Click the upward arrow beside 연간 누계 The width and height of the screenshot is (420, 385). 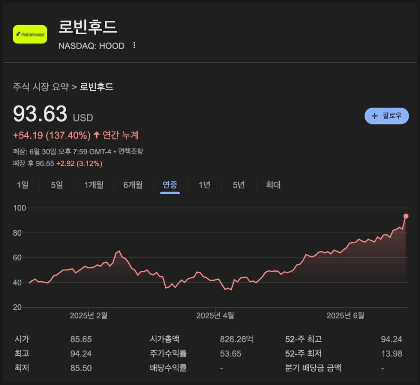tap(97, 135)
